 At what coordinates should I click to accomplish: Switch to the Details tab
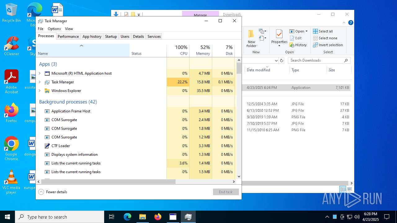click(x=138, y=37)
